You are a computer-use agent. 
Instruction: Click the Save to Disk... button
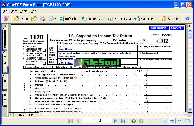coord(159,28)
